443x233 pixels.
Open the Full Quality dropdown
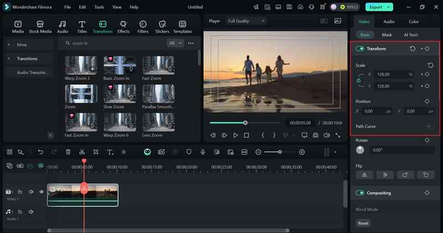246,21
